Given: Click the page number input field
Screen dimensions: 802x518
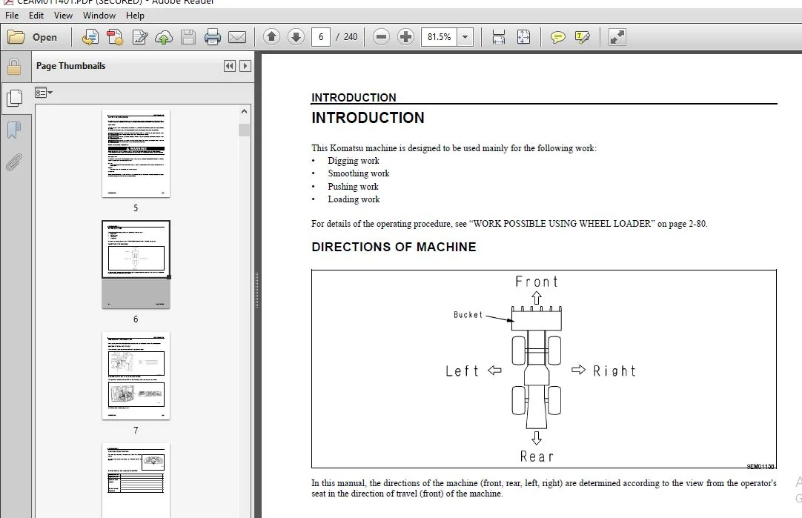Looking at the screenshot, I should click(x=321, y=37).
